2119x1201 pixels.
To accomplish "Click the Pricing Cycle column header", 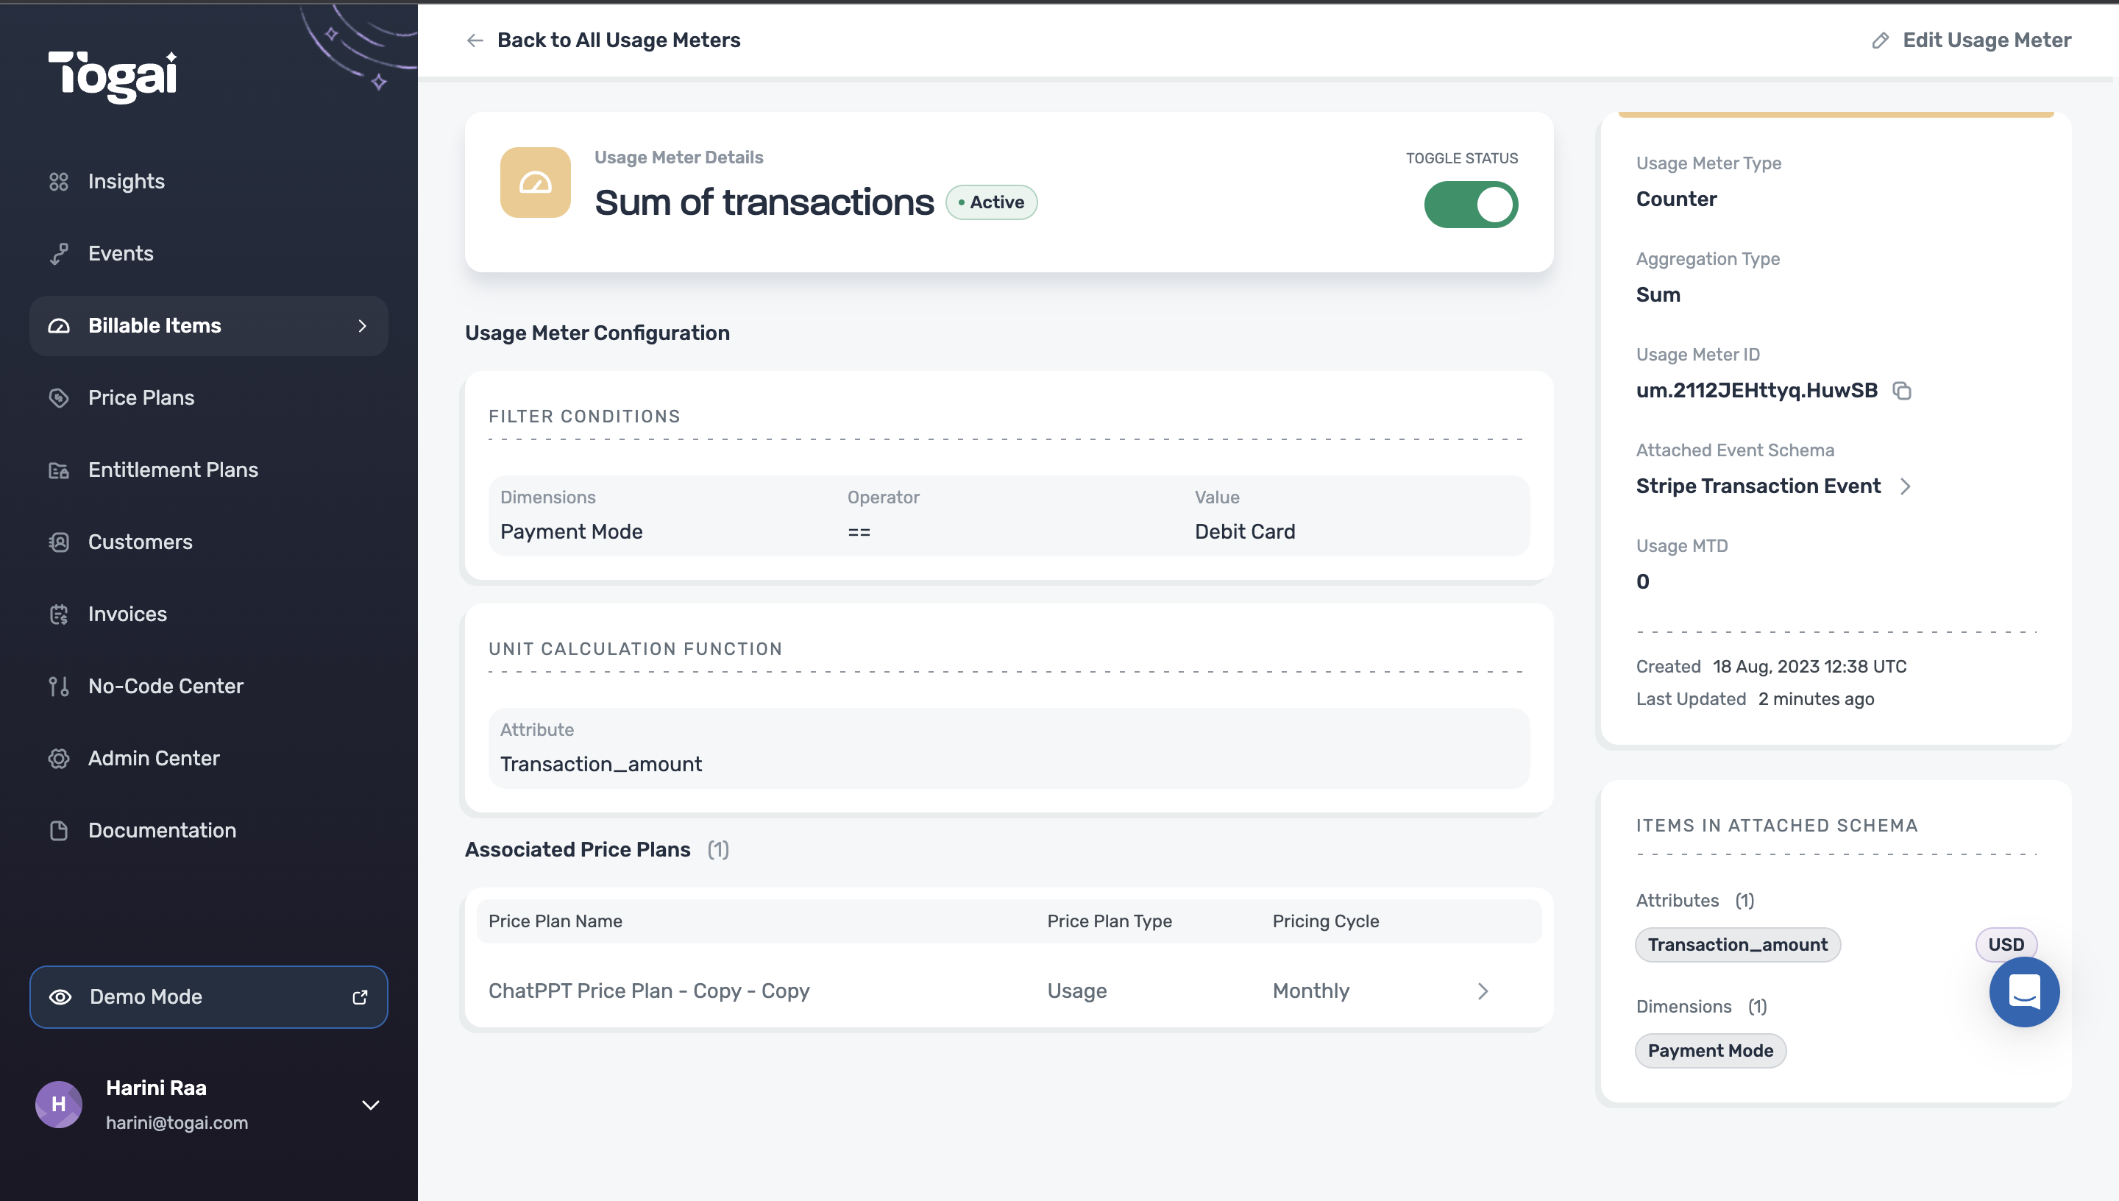I will point(1325,921).
